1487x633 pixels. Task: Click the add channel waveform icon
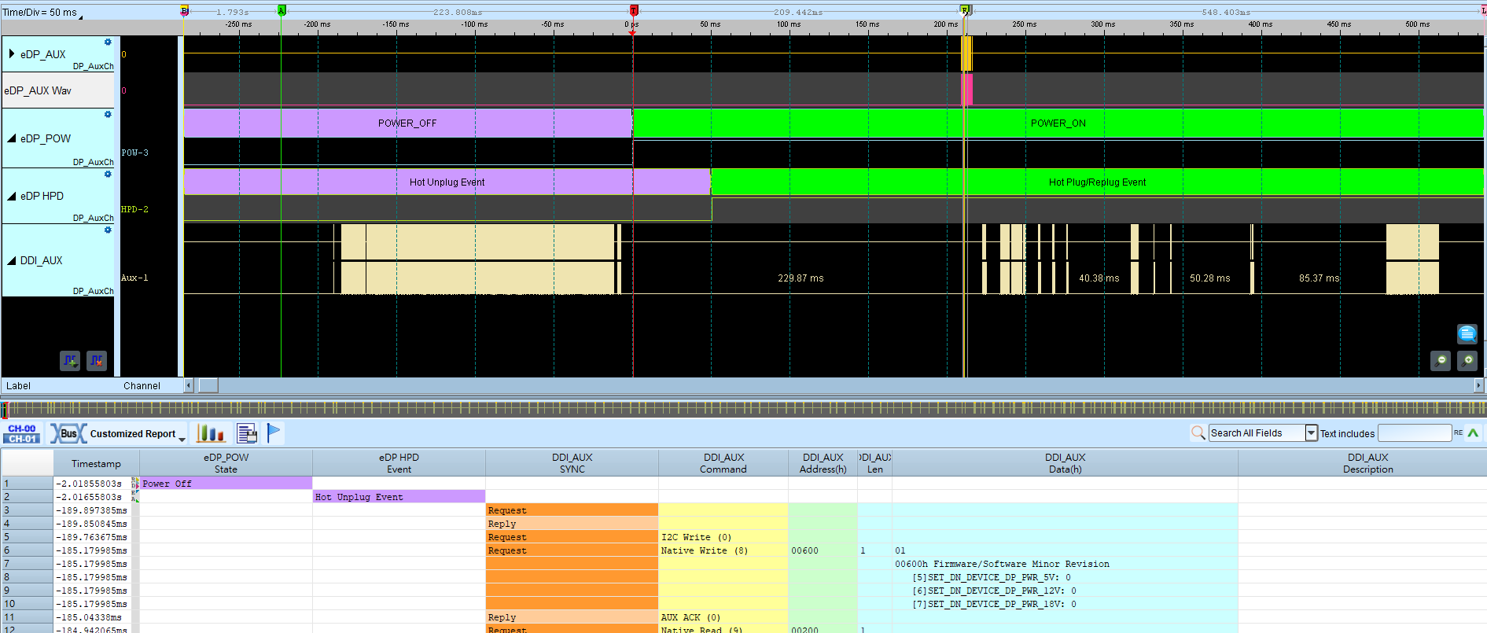click(x=70, y=361)
